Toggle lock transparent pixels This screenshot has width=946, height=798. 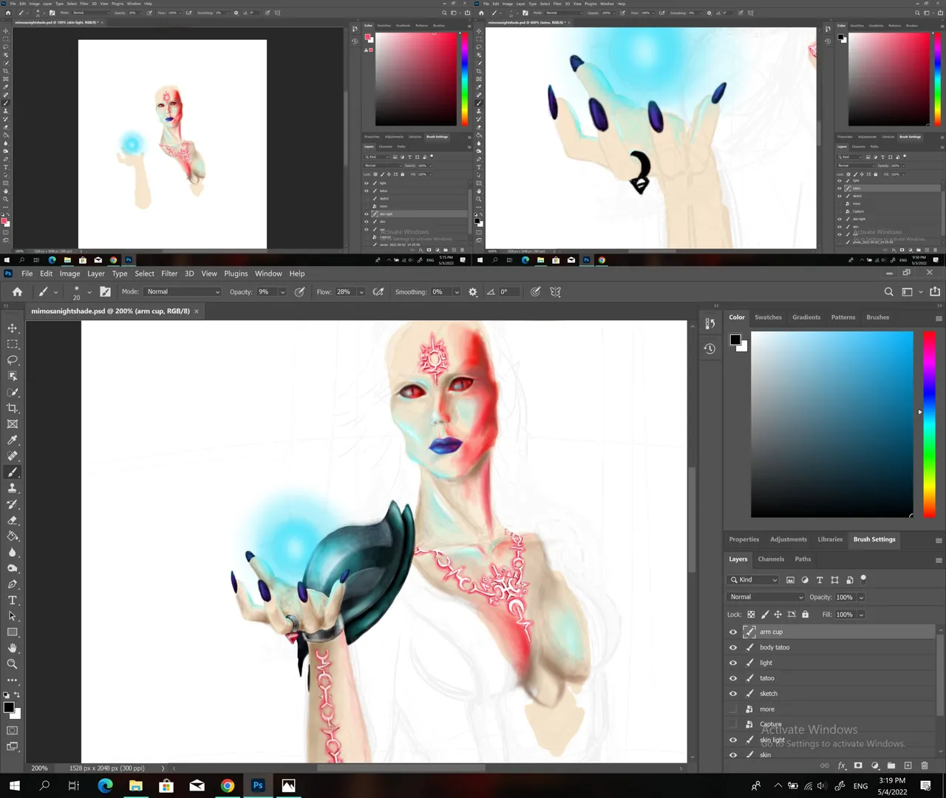[x=751, y=614]
